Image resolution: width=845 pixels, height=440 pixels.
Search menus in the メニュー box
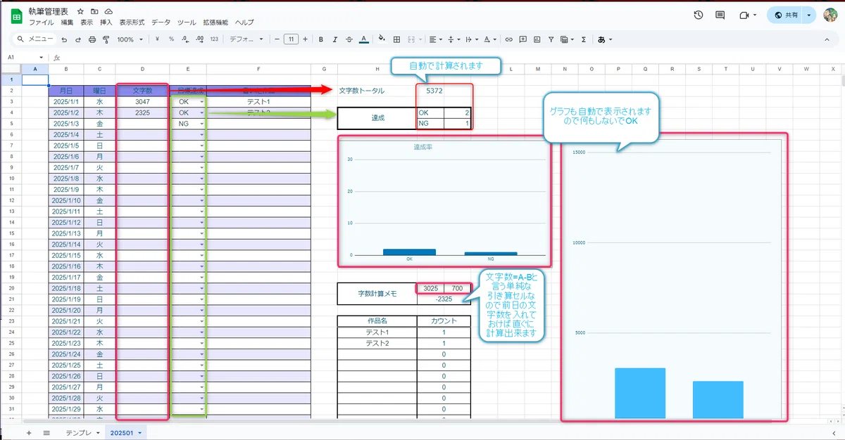tap(35, 39)
